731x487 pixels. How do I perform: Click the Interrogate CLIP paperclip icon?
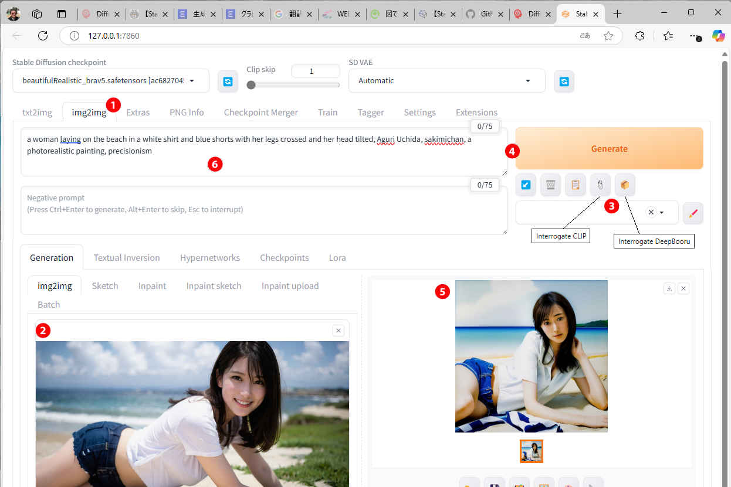pyautogui.click(x=600, y=185)
